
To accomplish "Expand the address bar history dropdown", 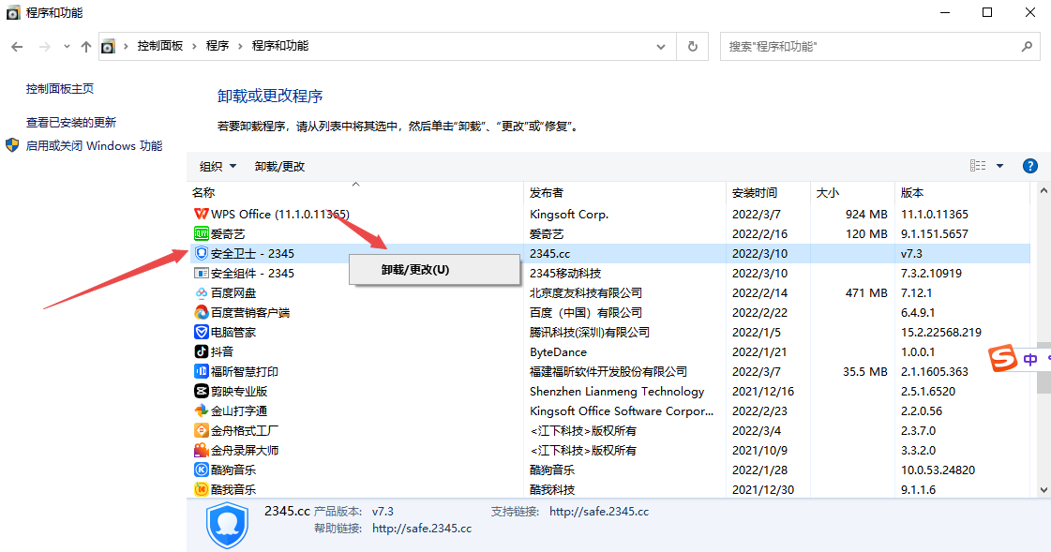I will pyautogui.click(x=662, y=46).
